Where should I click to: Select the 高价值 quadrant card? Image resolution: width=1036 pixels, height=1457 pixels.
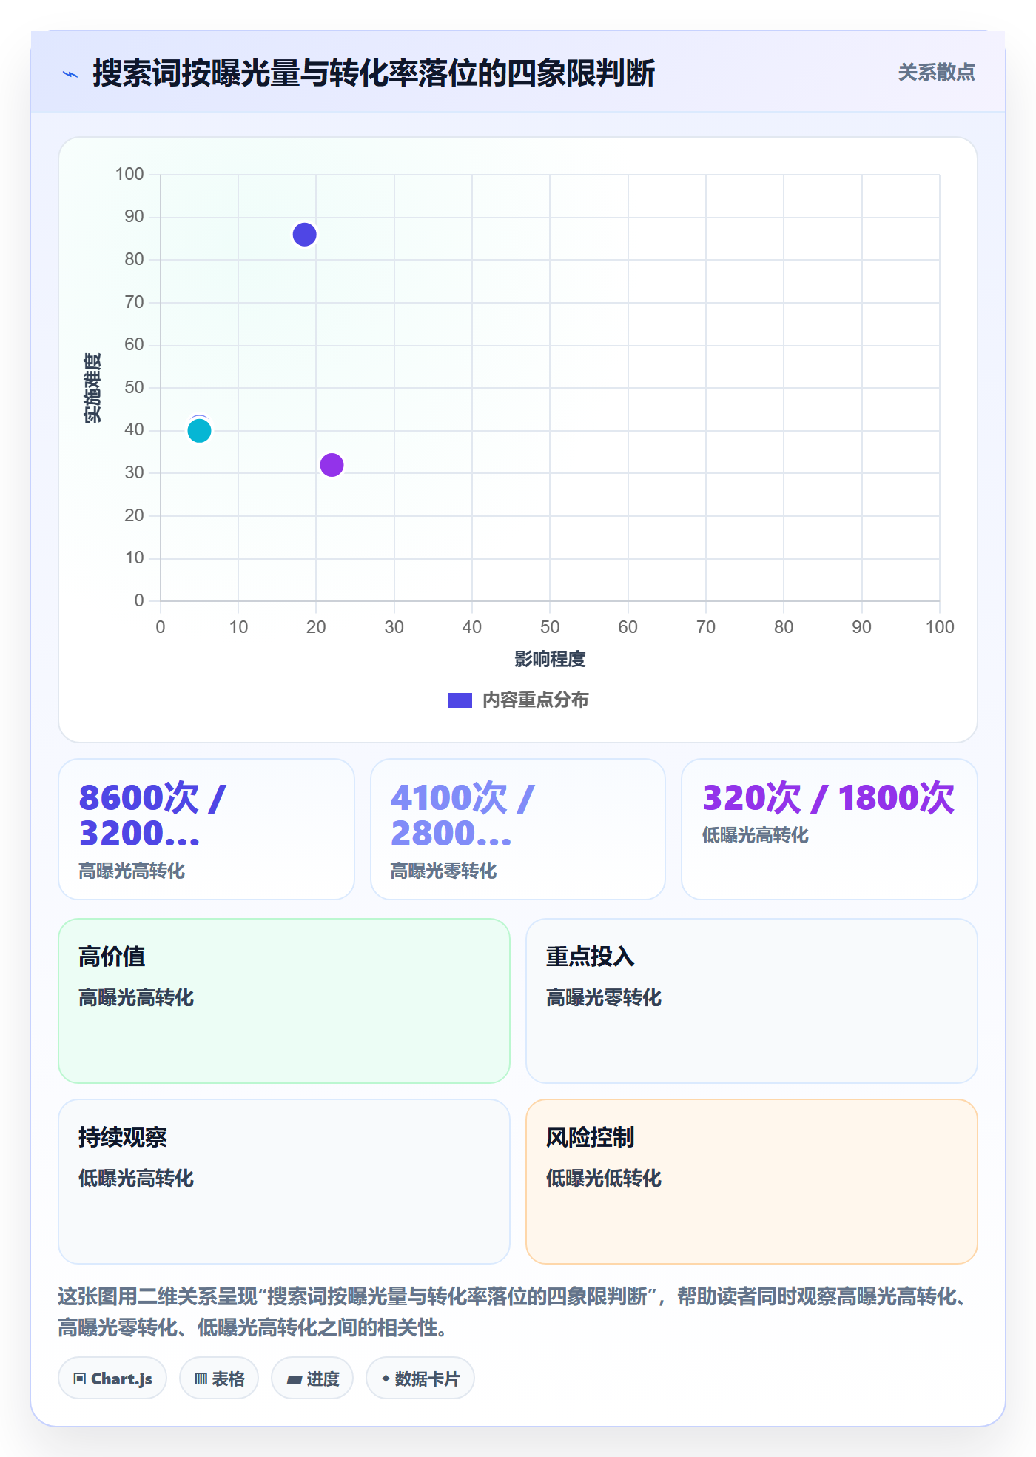coord(284,1001)
